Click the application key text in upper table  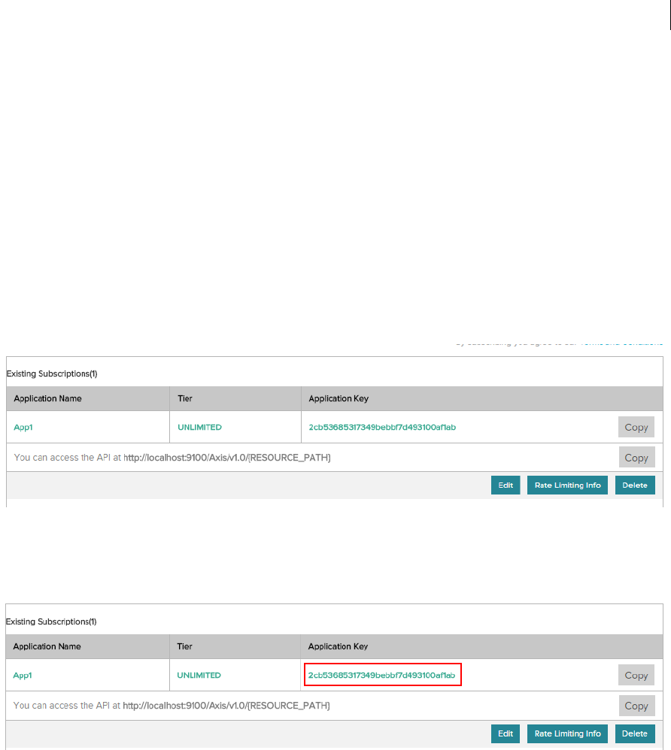coord(382,427)
